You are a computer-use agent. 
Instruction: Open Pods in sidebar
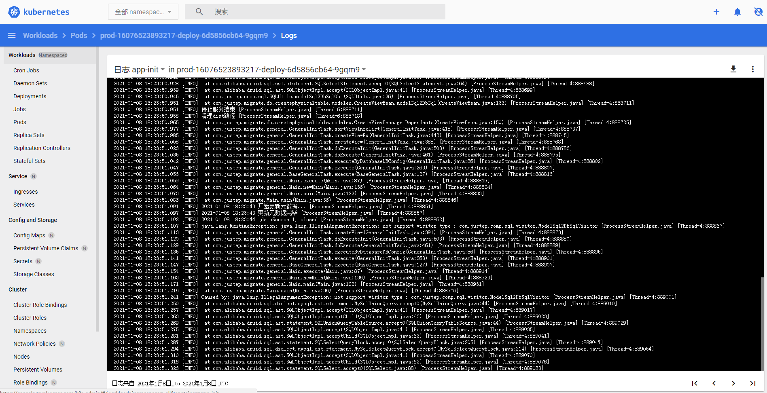pos(20,122)
